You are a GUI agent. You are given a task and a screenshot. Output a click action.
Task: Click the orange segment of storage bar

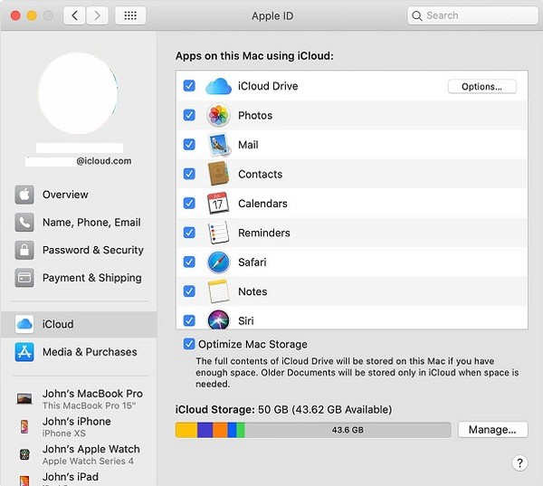pyautogui.click(x=220, y=430)
